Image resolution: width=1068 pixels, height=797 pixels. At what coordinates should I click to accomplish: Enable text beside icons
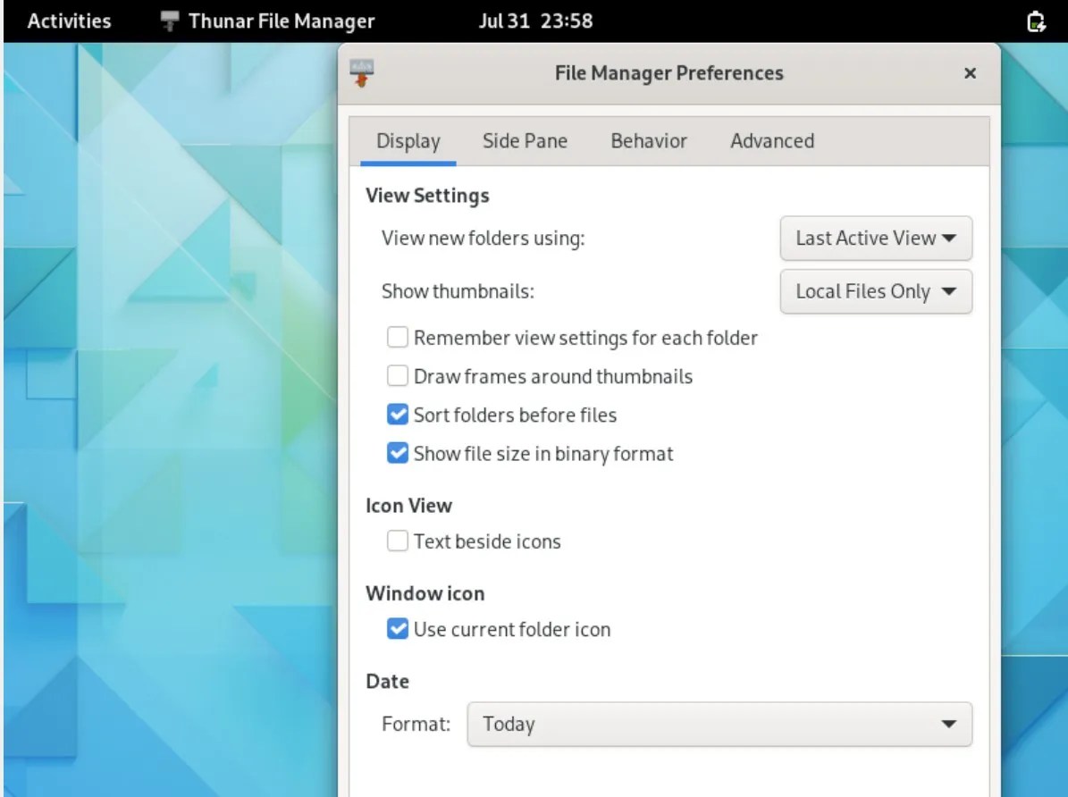click(x=397, y=541)
